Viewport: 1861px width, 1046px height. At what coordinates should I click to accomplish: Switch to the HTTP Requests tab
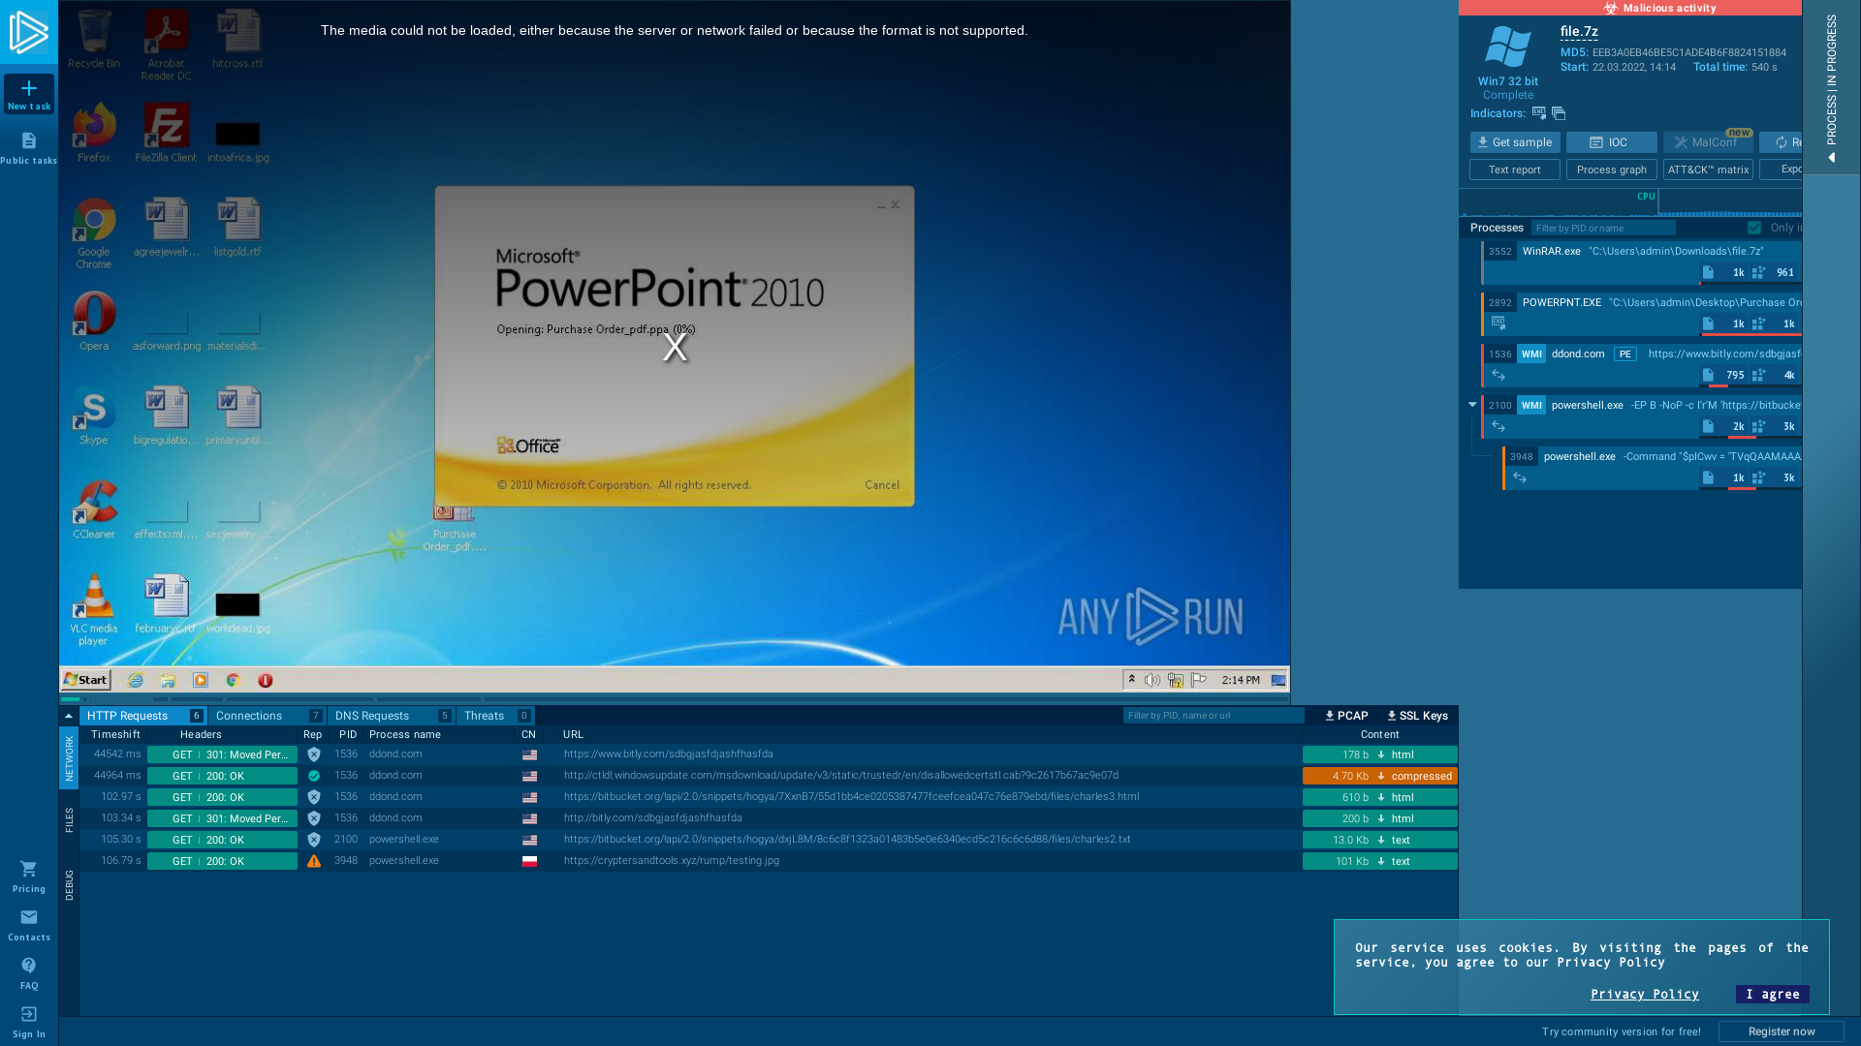[x=143, y=716]
